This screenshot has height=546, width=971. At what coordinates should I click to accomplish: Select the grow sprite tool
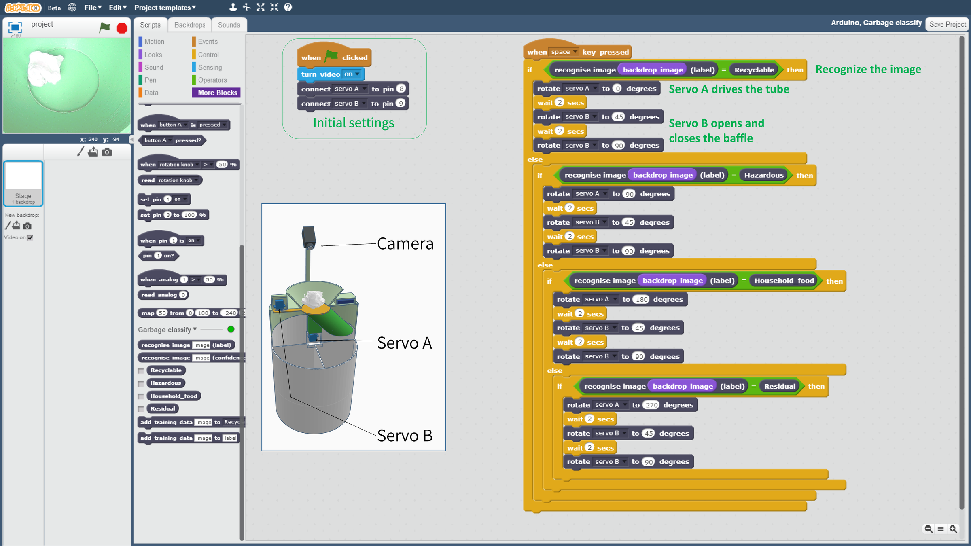pyautogui.click(x=260, y=7)
